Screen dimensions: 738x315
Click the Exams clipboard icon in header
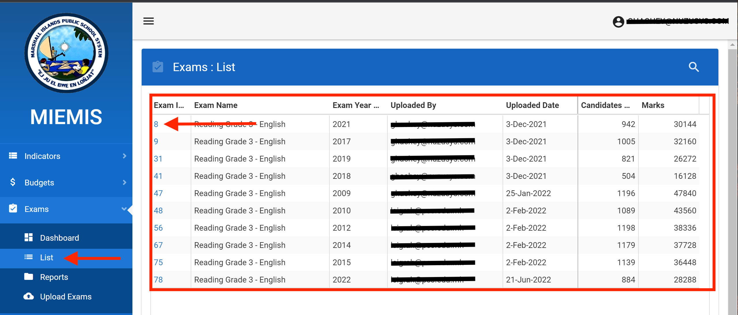(158, 67)
